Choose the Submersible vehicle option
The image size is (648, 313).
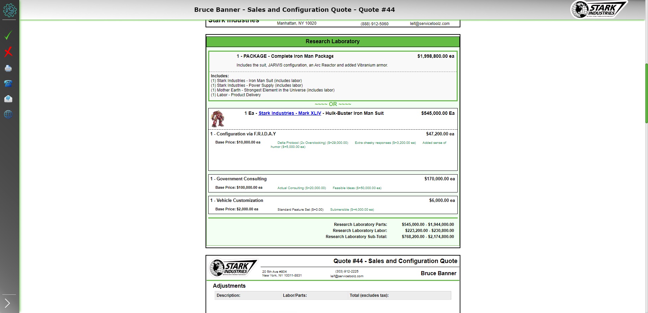pos(352,209)
